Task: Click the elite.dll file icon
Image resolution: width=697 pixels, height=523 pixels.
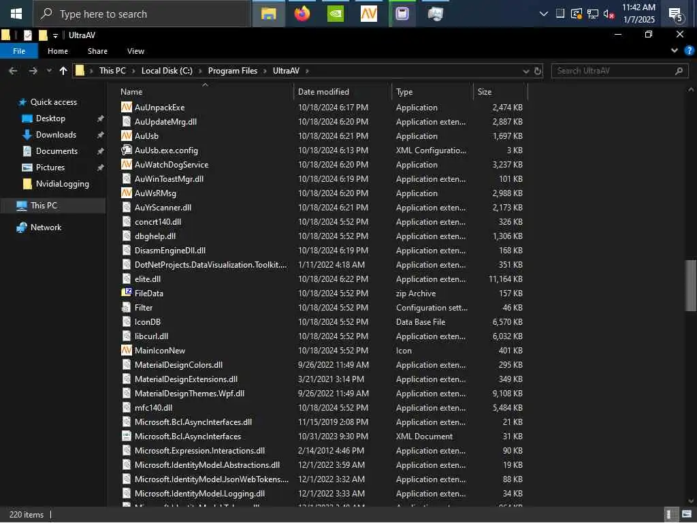Action: 127,279
